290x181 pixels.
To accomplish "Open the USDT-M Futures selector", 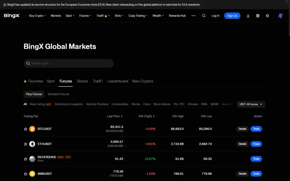I will [251, 104].
